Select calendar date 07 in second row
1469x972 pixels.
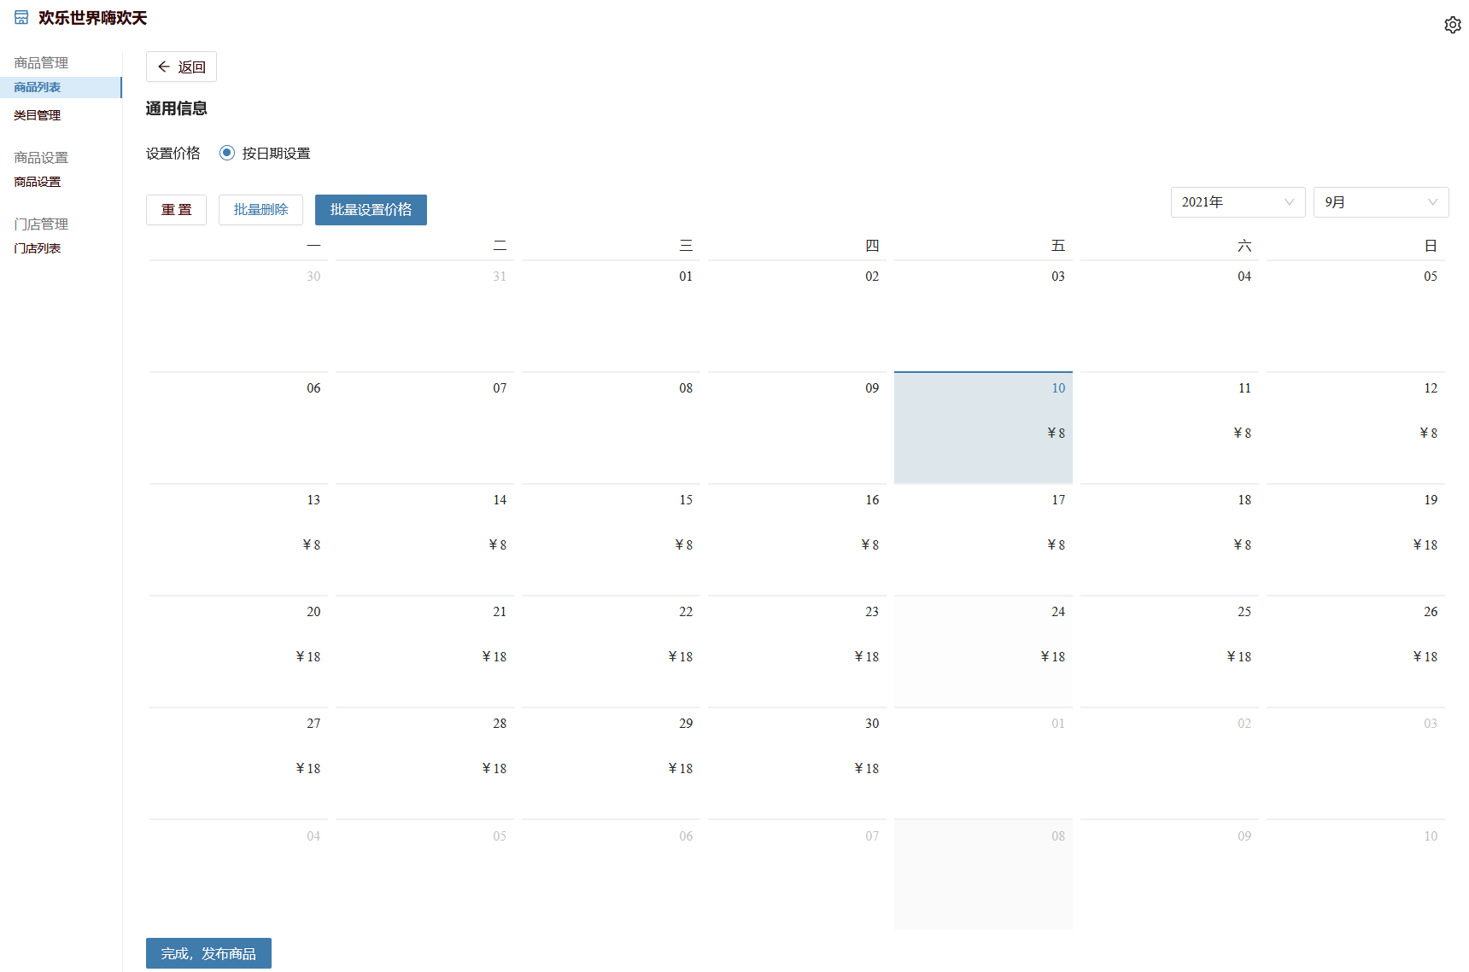pos(424,428)
